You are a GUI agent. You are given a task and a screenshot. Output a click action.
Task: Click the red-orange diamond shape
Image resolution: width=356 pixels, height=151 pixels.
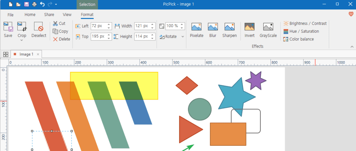click(187, 85)
